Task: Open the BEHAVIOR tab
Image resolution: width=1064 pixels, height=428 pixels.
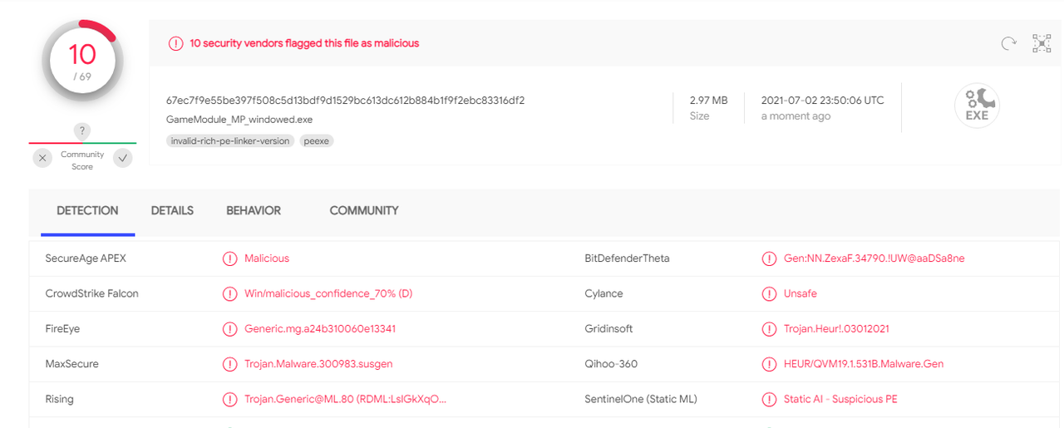Action: [x=254, y=211]
